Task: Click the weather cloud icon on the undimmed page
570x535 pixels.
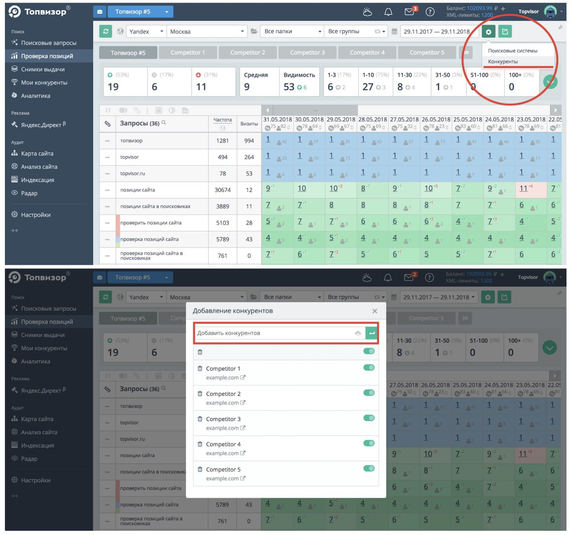Action: click(367, 12)
